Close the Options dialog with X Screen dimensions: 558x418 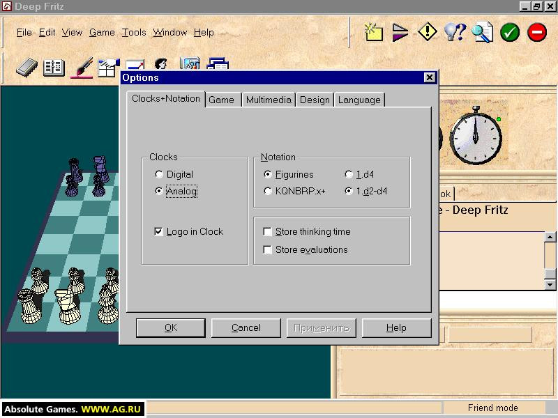tap(430, 77)
